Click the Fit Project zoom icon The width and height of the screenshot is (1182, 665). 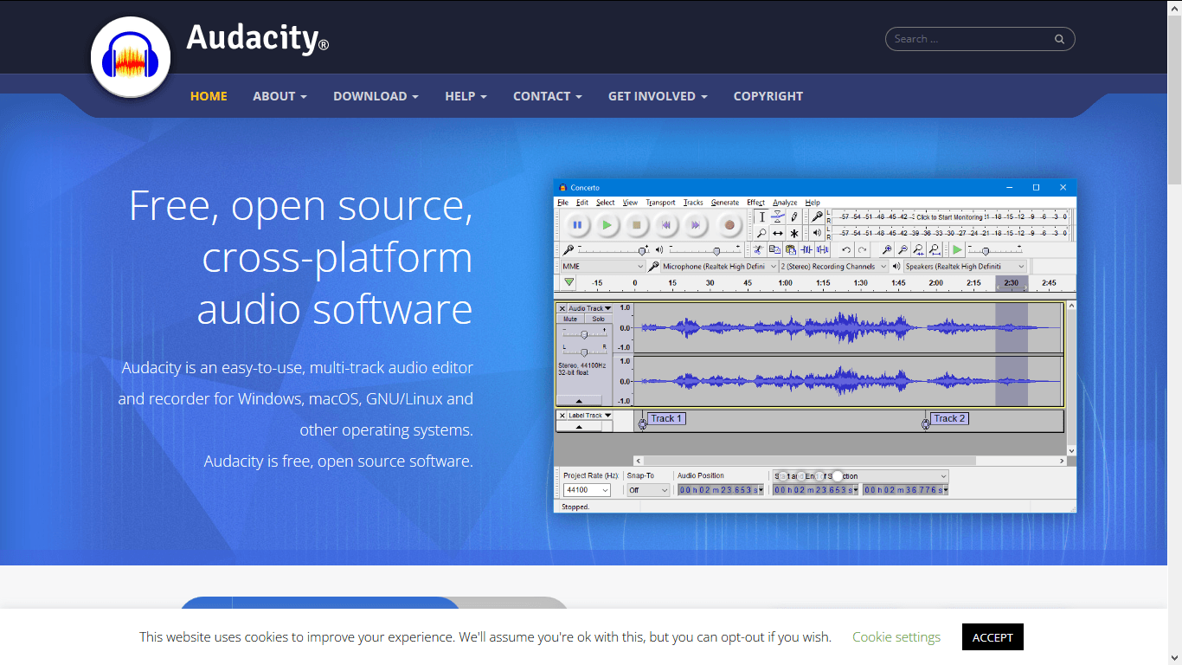pyautogui.click(x=935, y=249)
